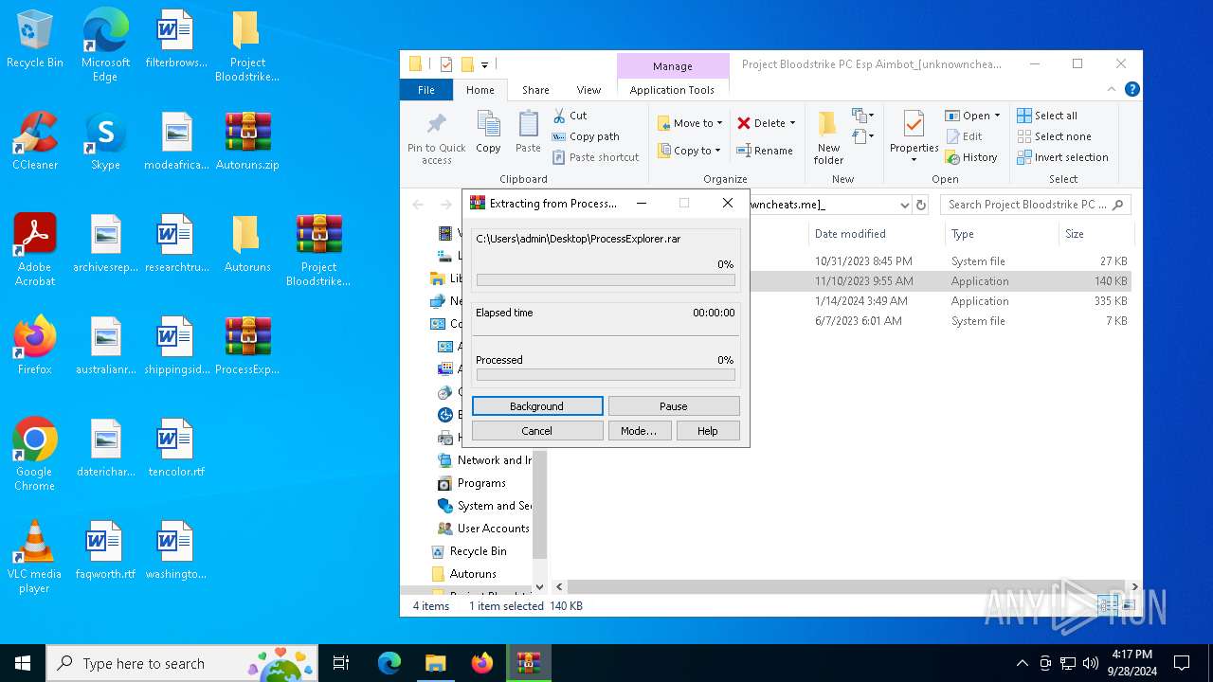The image size is (1213, 682).
Task: Select the Autoruns.zip archive icon
Action: click(247, 142)
